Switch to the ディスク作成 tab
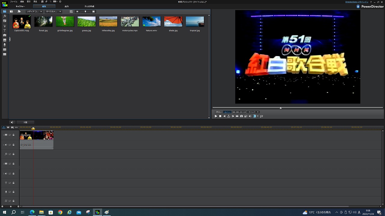This screenshot has height=216, width=385. [x=89, y=6]
